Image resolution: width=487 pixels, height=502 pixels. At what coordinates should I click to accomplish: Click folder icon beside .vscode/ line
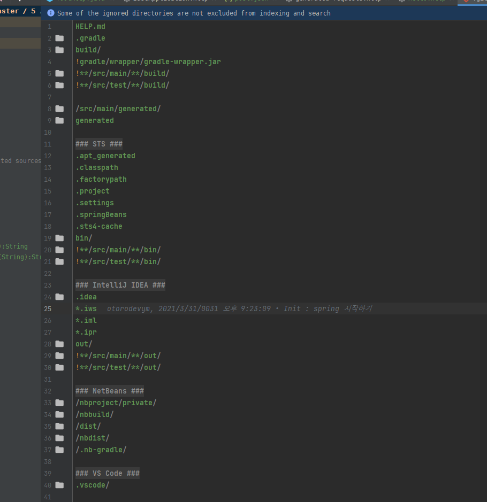[59, 485]
